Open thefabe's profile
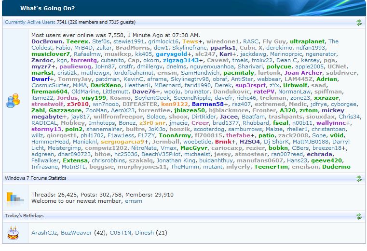The height and width of the screenshot is (251, 367). (x=238, y=135)
